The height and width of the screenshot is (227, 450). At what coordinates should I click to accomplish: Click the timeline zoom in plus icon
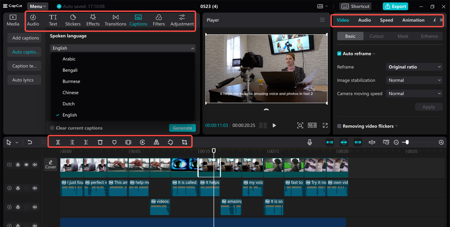441,142
